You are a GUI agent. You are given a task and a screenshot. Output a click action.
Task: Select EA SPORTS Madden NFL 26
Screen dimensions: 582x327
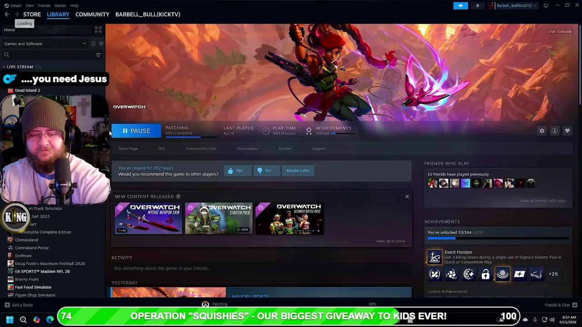tap(42, 272)
